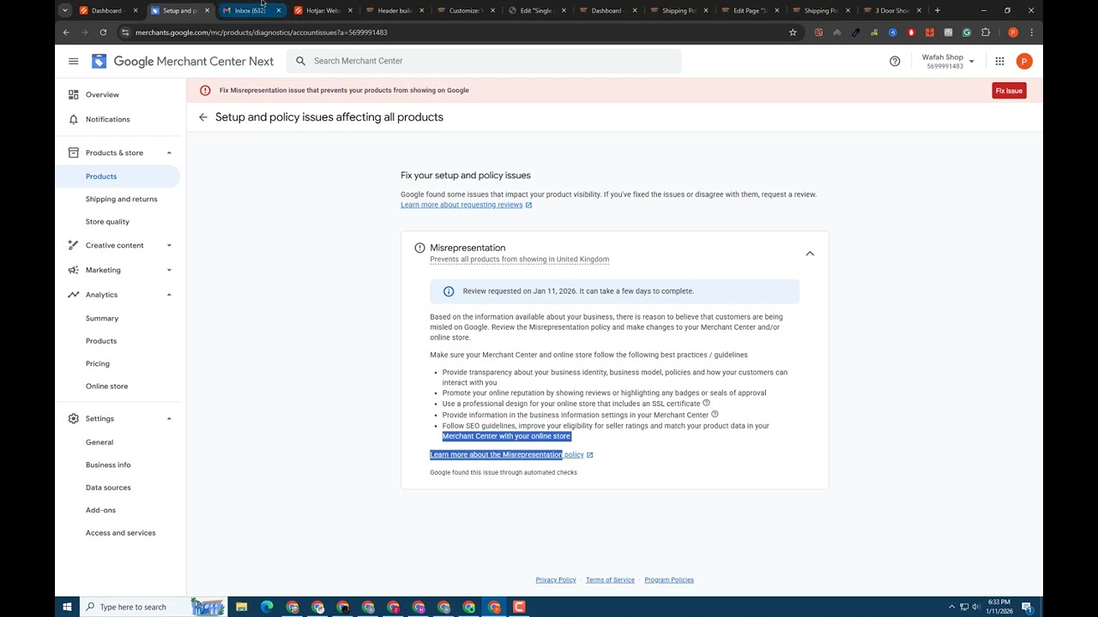Open browser extensions puzzle icon
Viewport: 1098px width, 617px height.
click(986, 33)
